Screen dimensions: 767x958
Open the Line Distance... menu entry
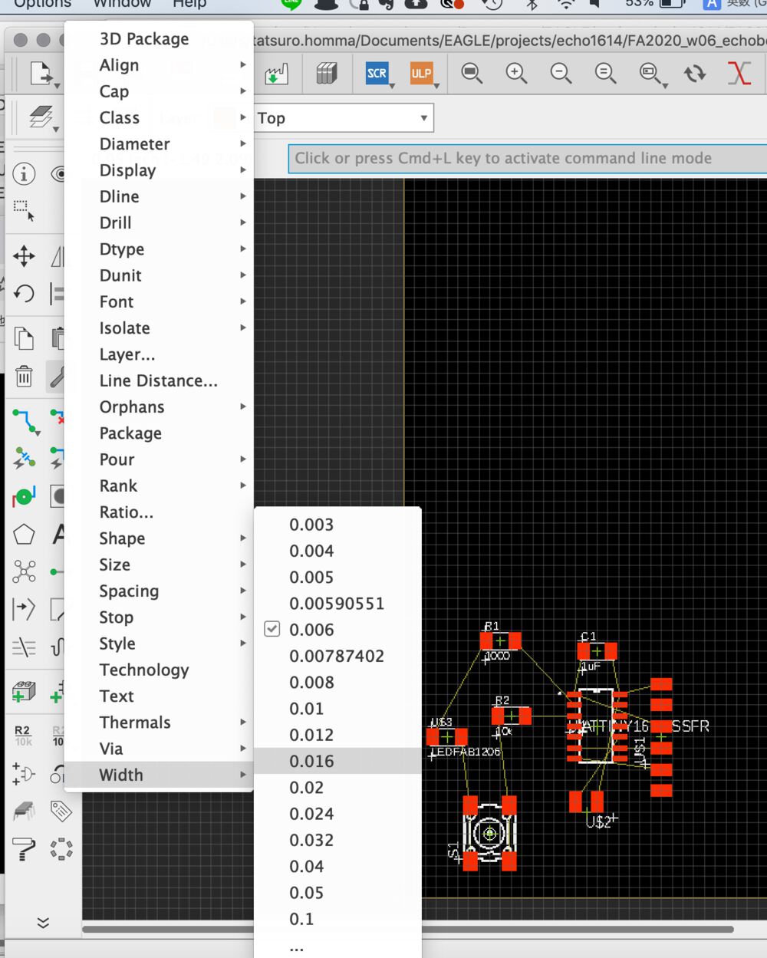click(x=159, y=380)
